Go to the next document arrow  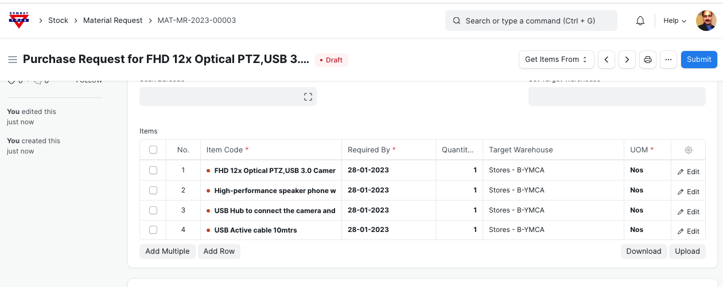(x=627, y=60)
